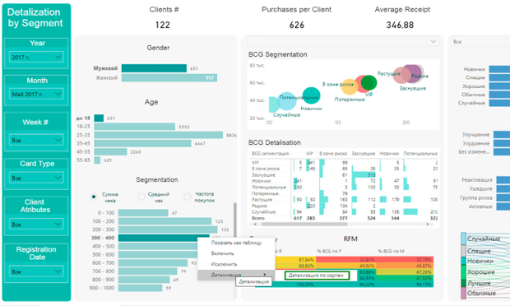Click the teal Новички bubble in BCG chart
The height and width of the screenshot is (306, 510).
[x=311, y=95]
